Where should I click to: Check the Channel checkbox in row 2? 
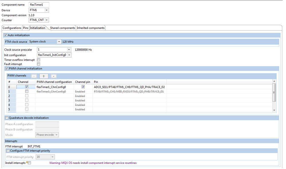[x=27, y=96]
